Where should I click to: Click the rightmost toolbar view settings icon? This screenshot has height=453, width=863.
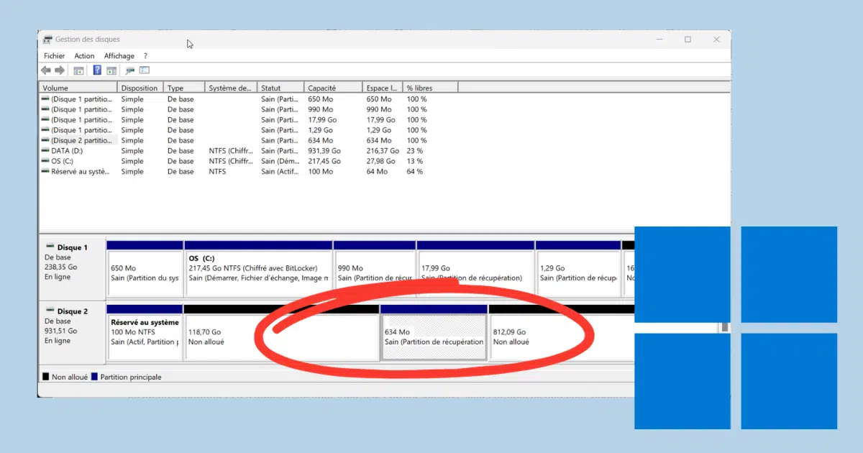[145, 70]
